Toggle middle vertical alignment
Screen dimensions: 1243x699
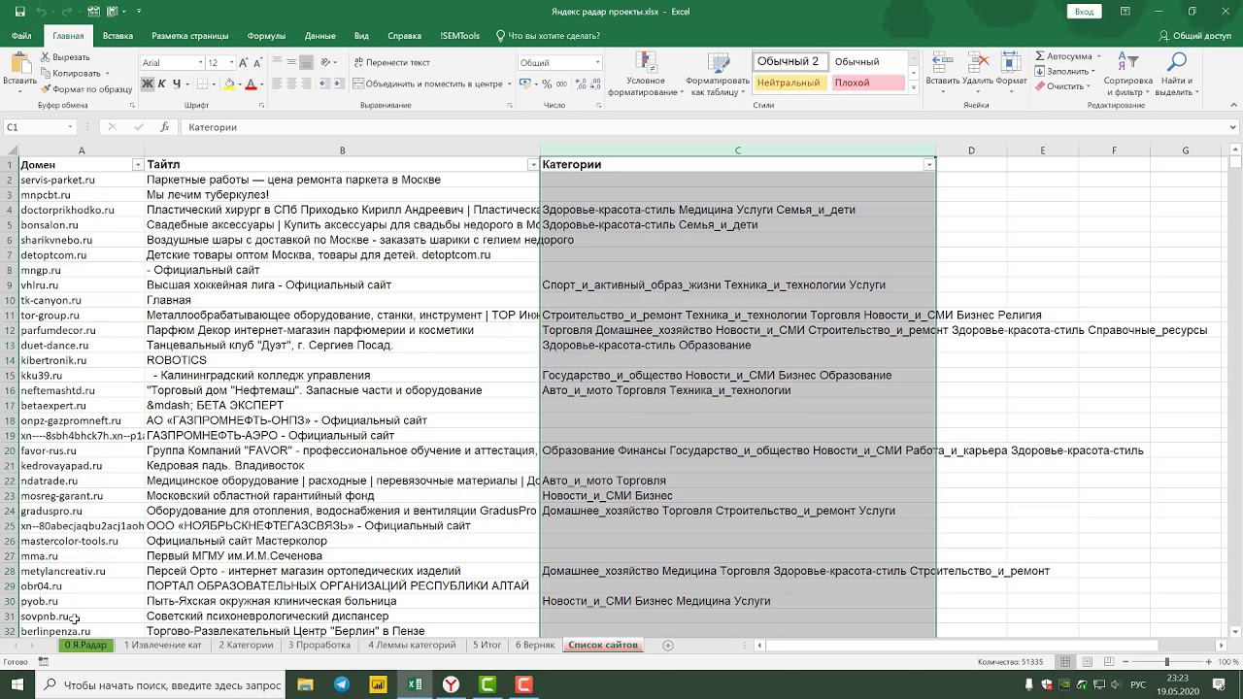point(291,63)
